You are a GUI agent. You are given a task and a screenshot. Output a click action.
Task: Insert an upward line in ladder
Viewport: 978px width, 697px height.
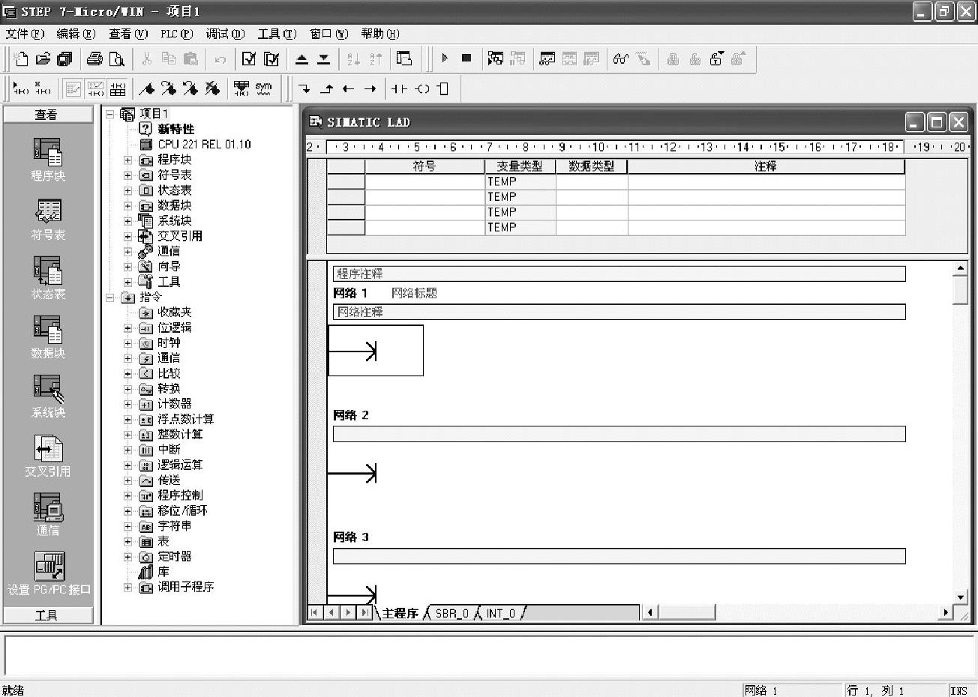coord(326,88)
